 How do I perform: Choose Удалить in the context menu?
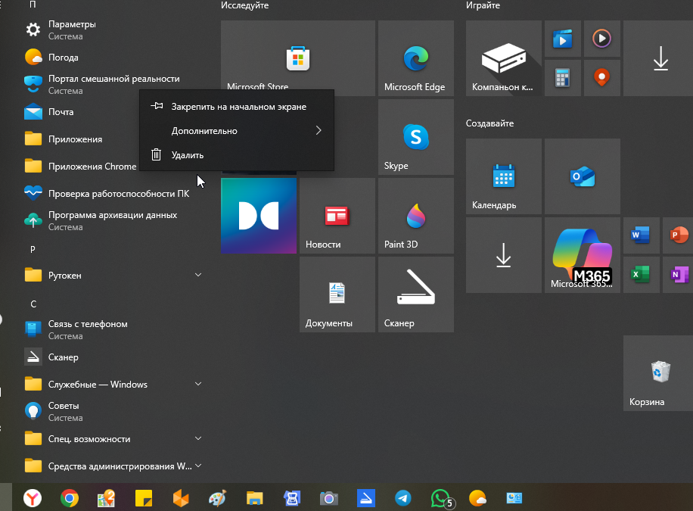(x=237, y=155)
